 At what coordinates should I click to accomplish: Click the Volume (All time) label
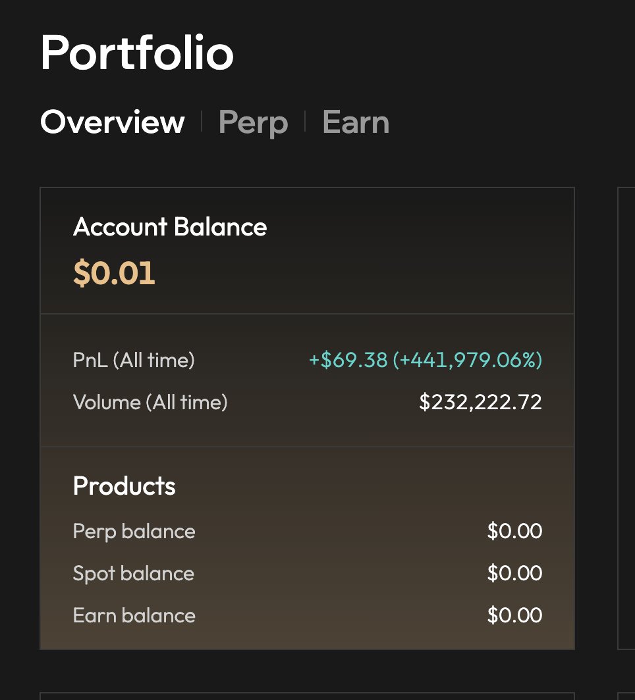(150, 402)
